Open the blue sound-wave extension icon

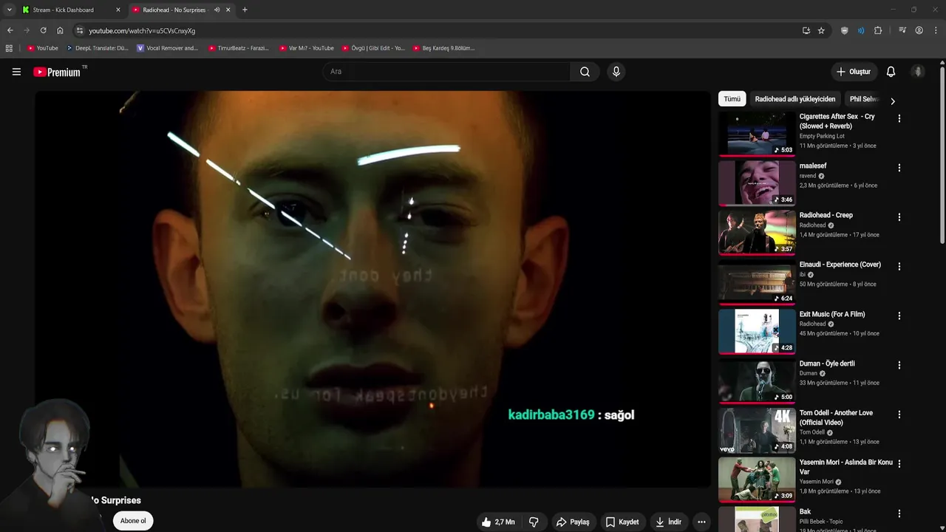click(x=861, y=30)
